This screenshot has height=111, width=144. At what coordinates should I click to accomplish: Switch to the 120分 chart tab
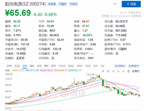62,66
